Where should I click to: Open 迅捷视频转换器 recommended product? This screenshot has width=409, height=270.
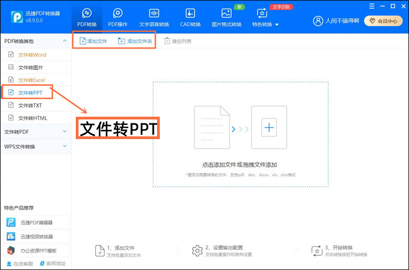(37, 237)
